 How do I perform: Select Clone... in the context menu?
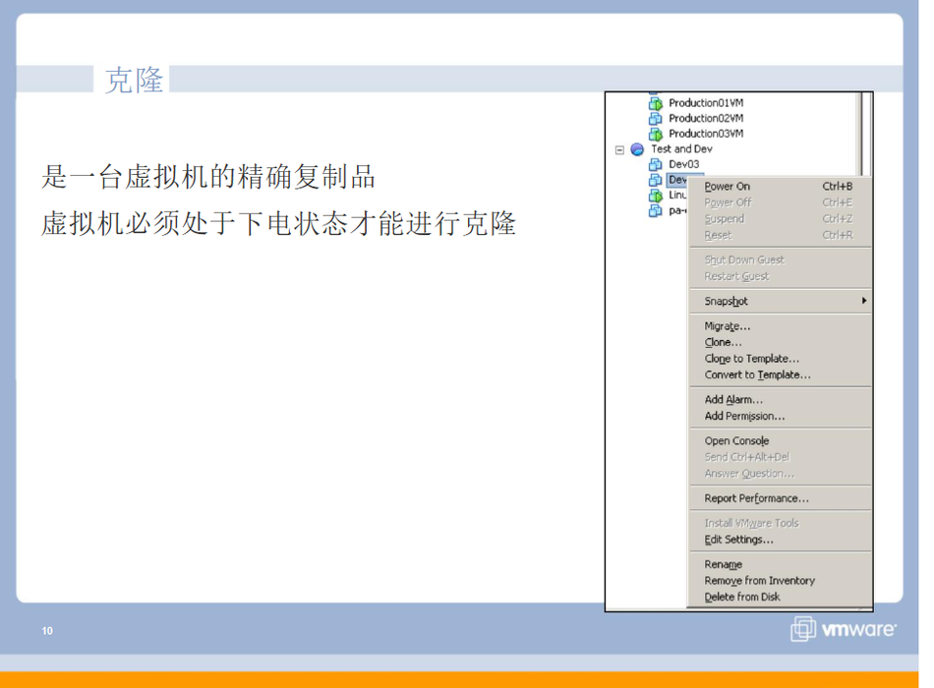coord(724,343)
